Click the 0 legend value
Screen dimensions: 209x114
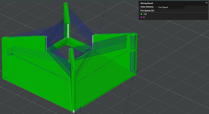click(144, 17)
